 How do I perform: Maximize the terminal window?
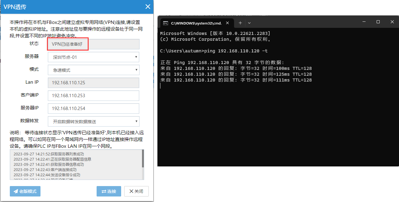coord(378,22)
